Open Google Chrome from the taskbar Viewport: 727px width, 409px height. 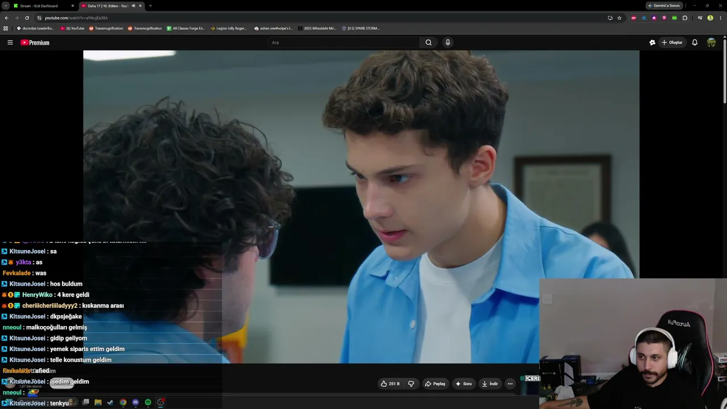(123, 402)
